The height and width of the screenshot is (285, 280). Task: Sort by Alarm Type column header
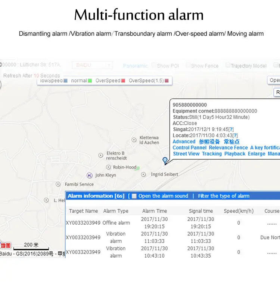point(116,211)
